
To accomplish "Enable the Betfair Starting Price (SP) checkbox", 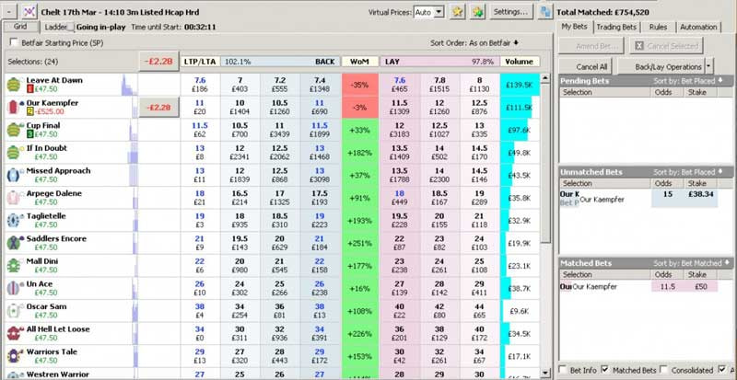I will pos(12,42).
